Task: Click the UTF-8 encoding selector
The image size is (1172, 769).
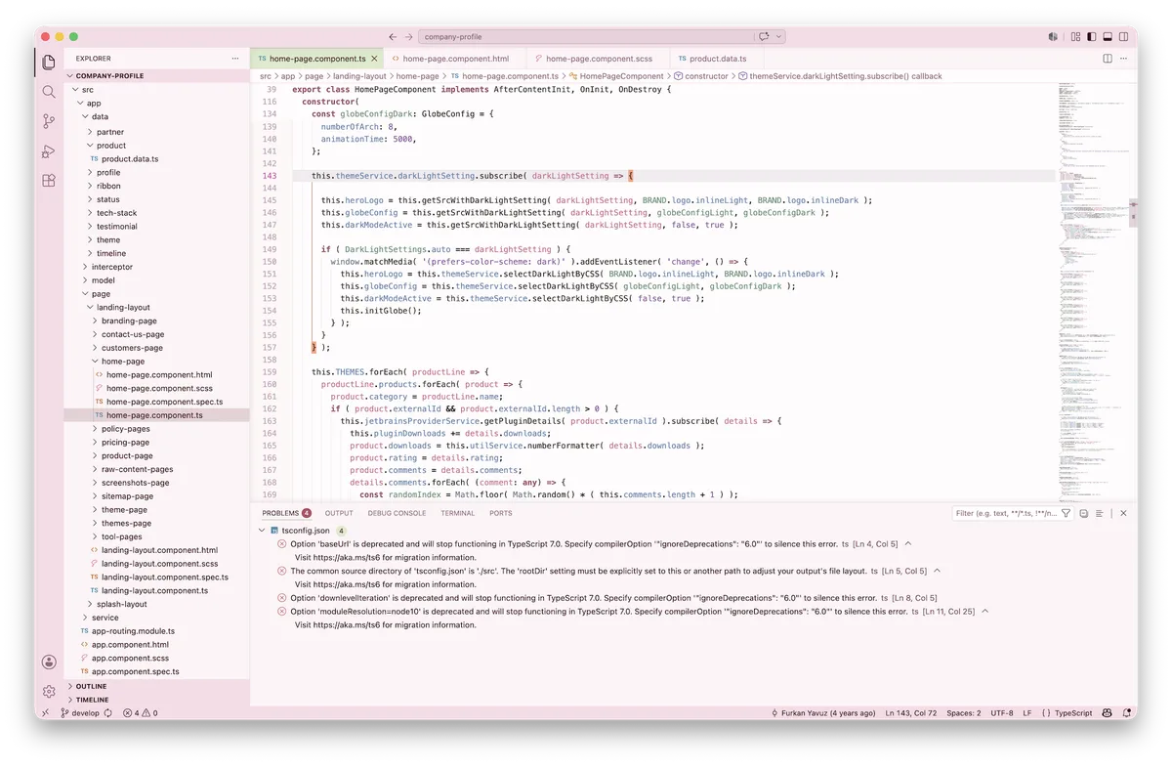Action: (x=1001, y=713)
